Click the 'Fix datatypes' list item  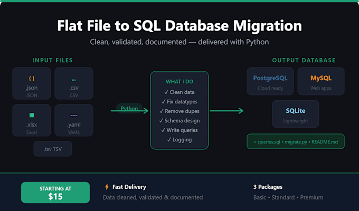179,102
